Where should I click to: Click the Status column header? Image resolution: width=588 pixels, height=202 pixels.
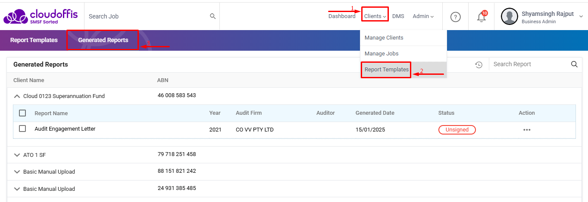click(446, 113)
